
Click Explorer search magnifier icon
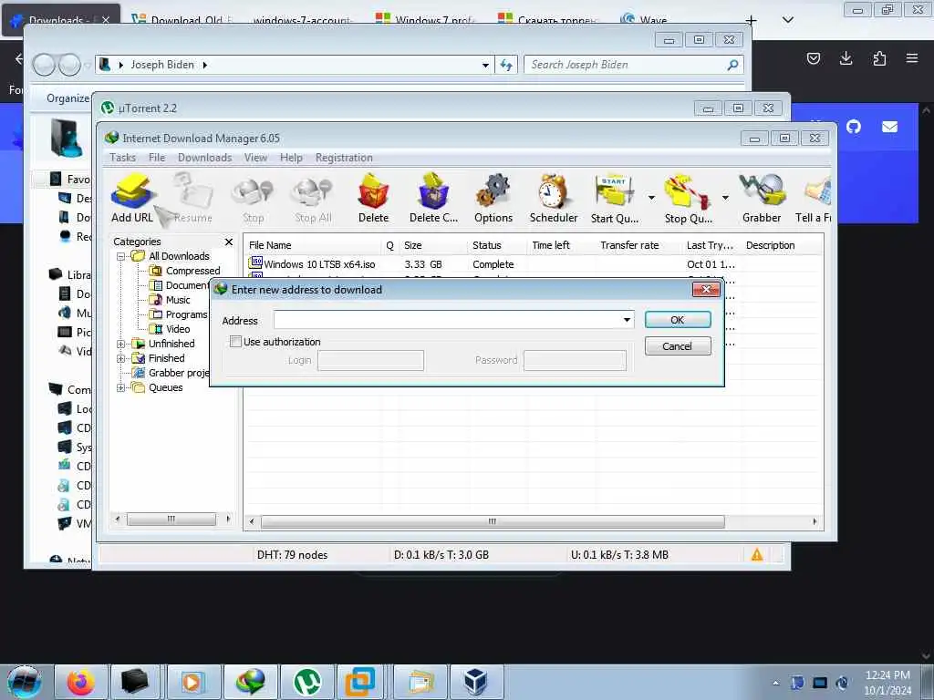tap(732, 65)
